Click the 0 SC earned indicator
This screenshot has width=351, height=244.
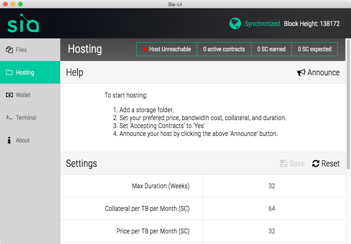(x=271, y=49)
